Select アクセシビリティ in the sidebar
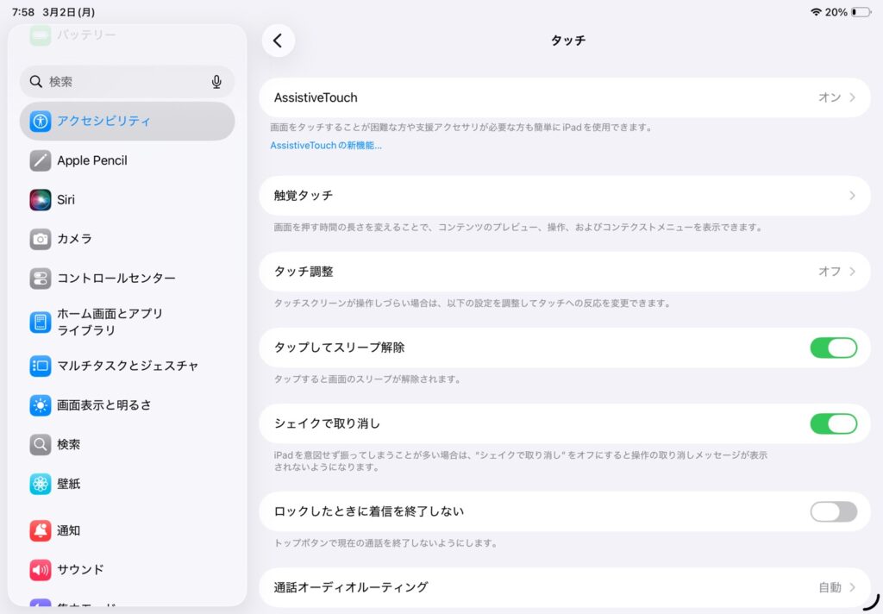 click(x=127, y=122)
